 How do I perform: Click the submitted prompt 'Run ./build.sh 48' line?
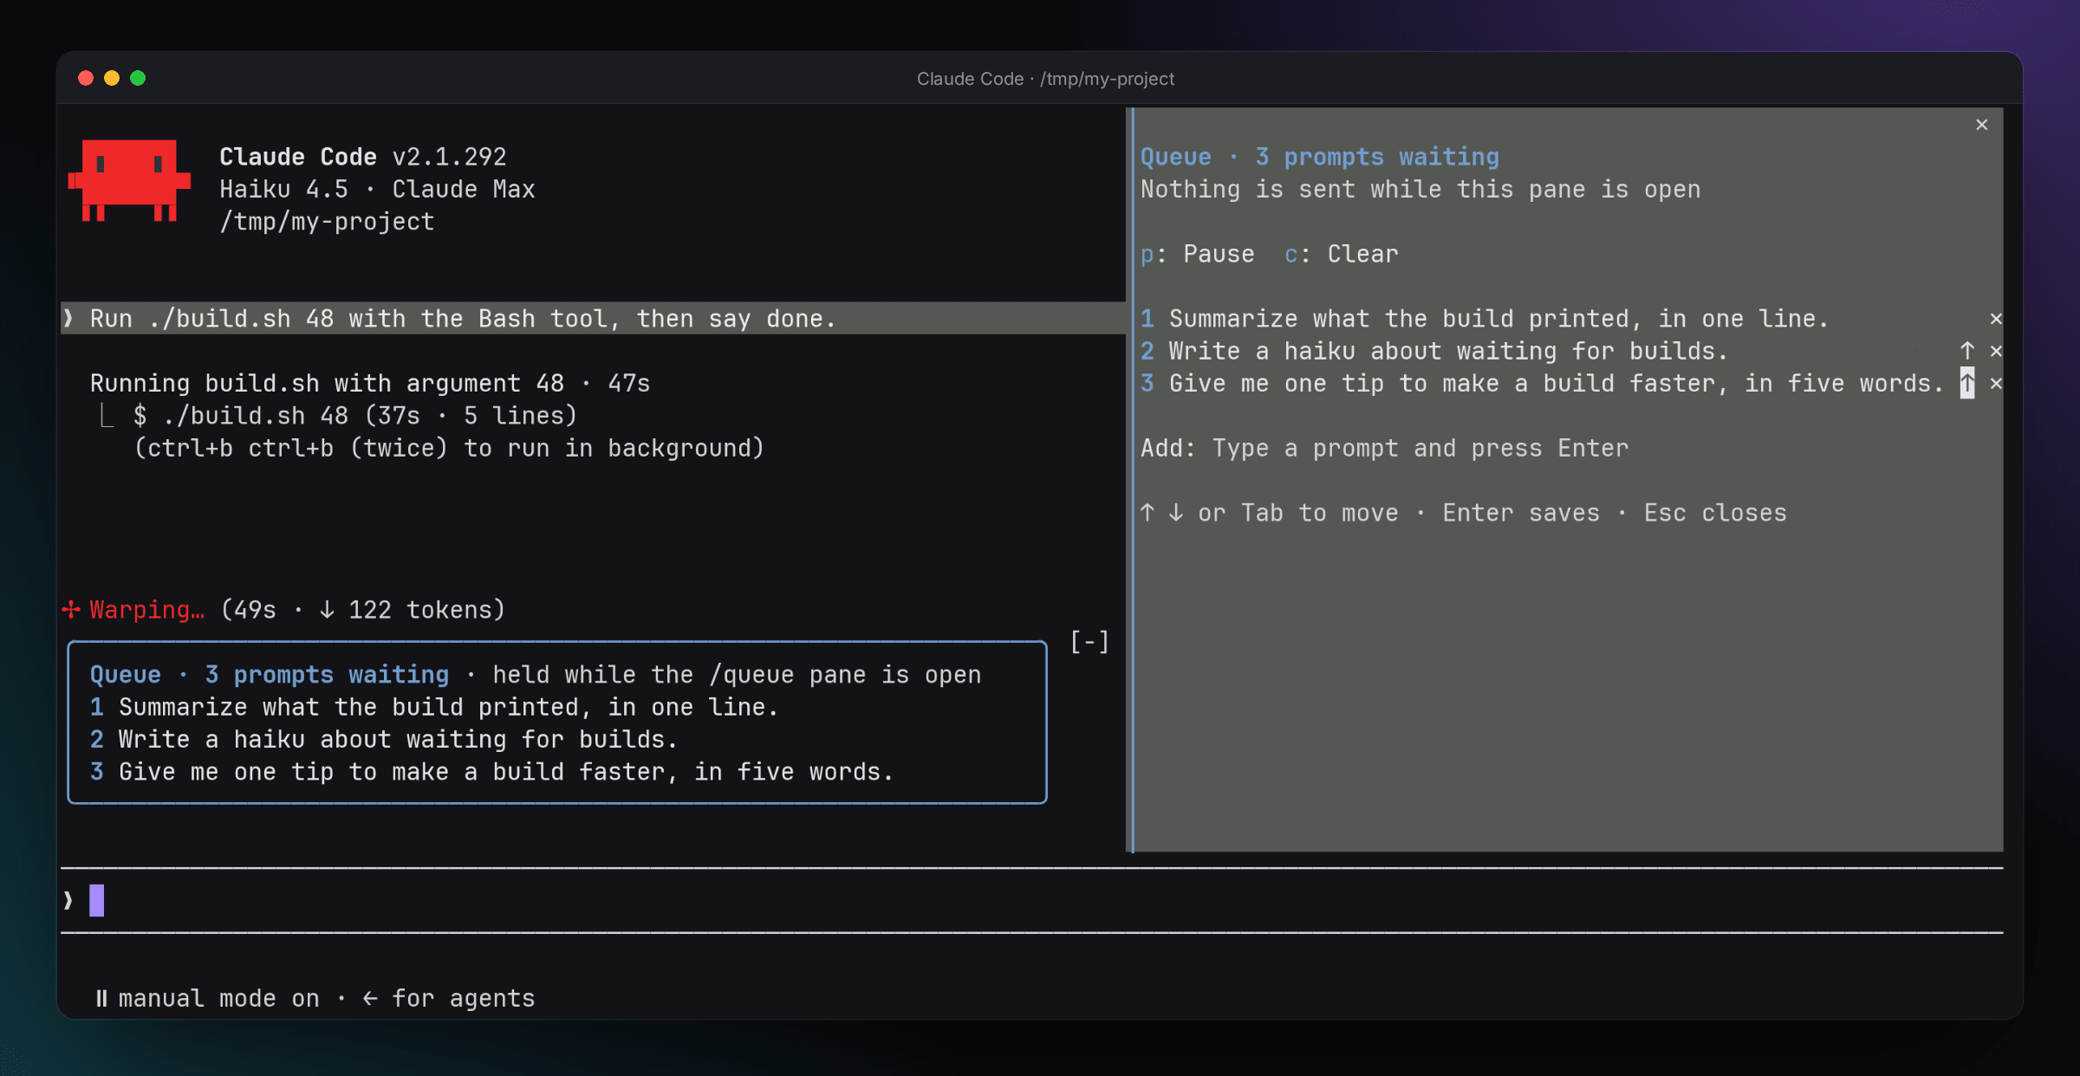pos(593,318)
